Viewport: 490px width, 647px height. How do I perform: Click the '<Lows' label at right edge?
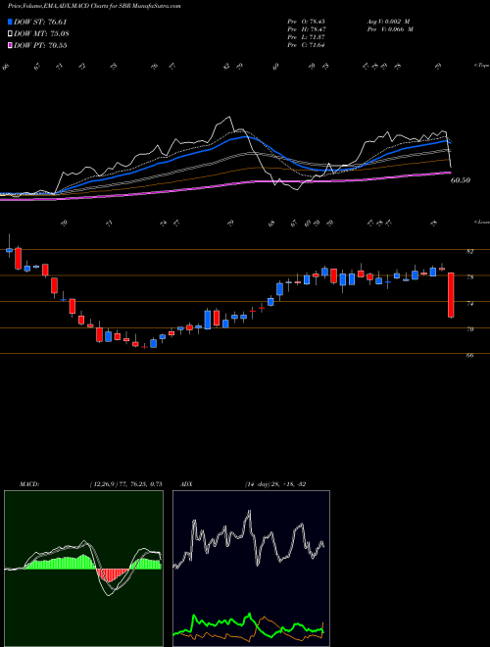(481, 223)
